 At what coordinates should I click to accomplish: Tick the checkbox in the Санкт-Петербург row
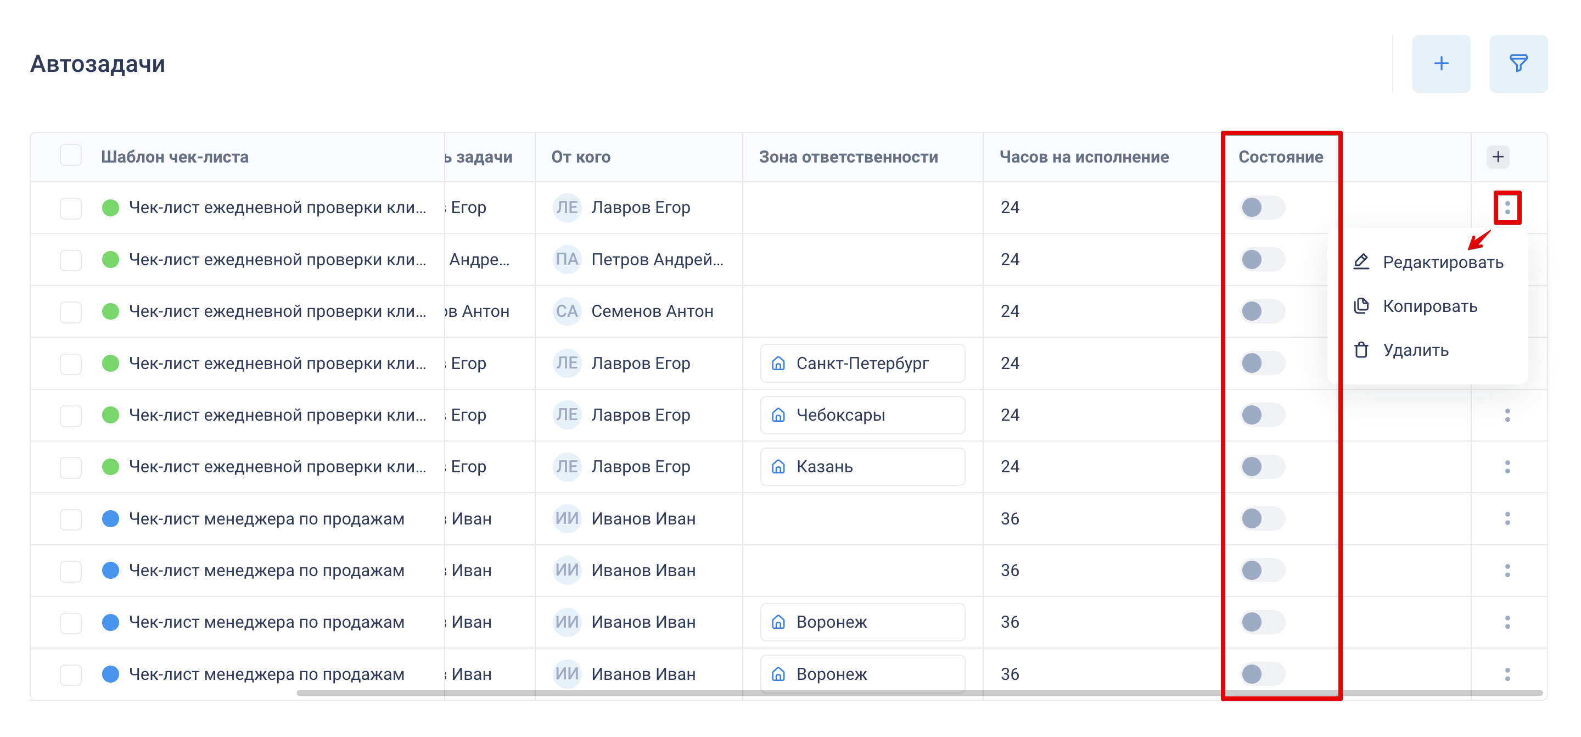pyautogui.click(x=71, y=364)
